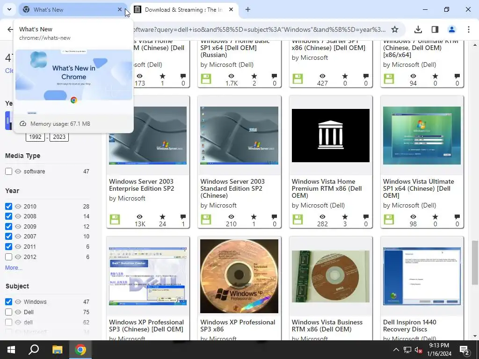Uncheck the 2010 year filter

click(8, 206)
